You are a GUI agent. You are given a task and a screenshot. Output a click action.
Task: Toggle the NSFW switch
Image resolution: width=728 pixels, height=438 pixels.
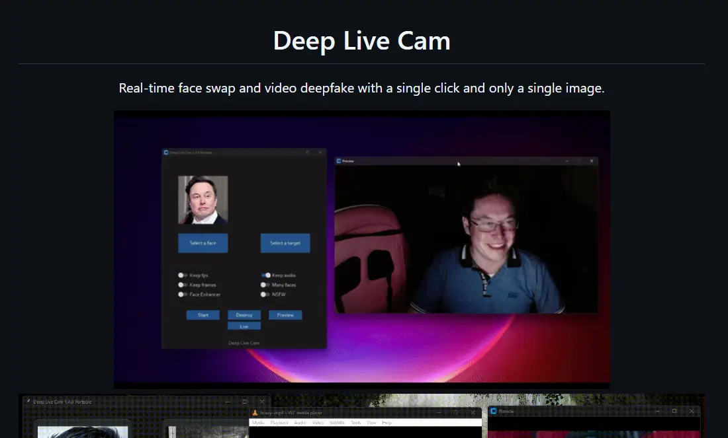tap(265, 295)
